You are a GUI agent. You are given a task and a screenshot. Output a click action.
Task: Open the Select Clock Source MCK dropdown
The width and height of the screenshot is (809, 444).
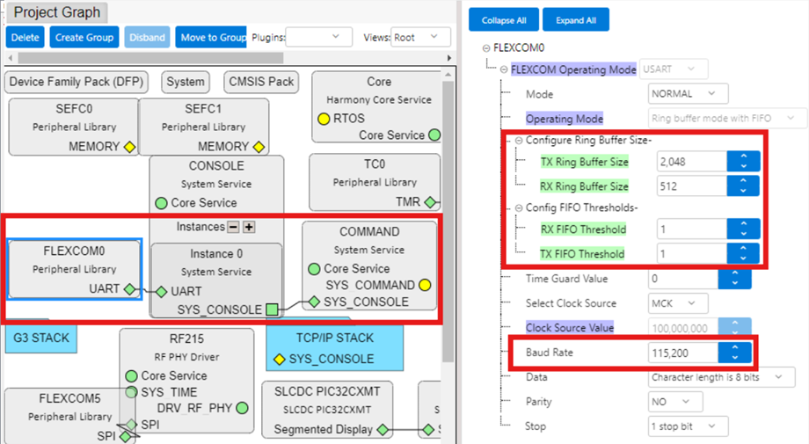[x=677, y=303]
